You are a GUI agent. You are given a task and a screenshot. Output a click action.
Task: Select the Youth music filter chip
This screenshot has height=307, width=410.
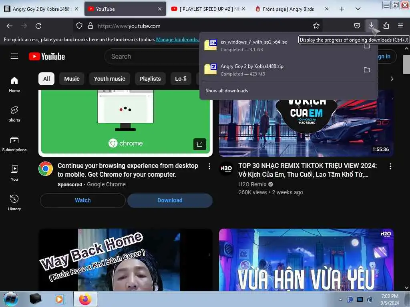[110, 79]
